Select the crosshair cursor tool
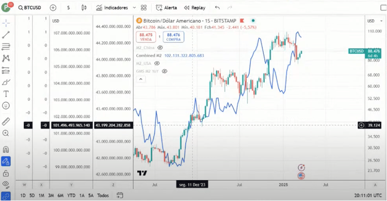The width and height of the screenshot is (387, 201). (6, 23)
